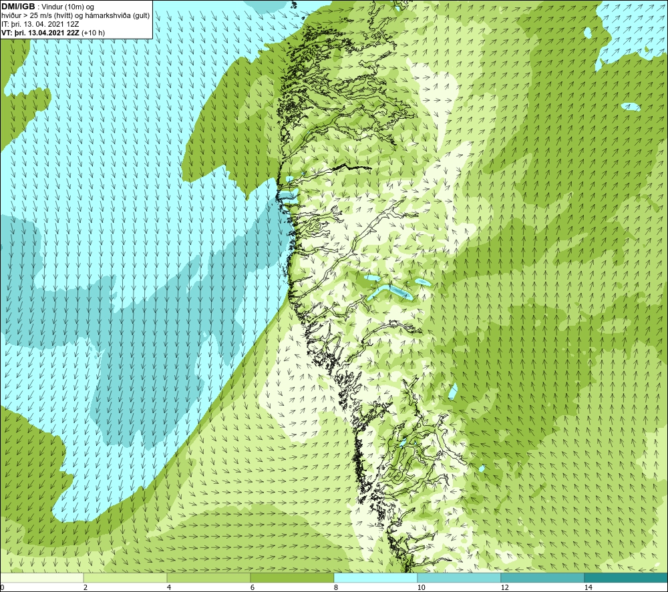Viewport: 668px width, 592px height.
Task: Click the 12–14 m/s teal scale swatch
Action: (542, 578)
